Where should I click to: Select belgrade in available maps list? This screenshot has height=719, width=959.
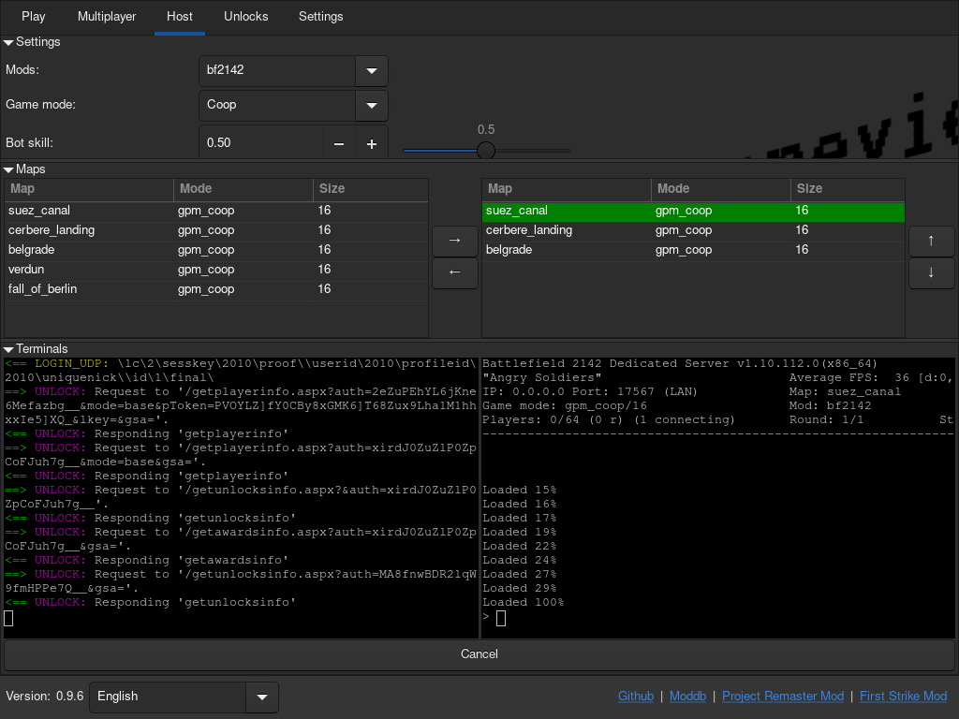[216, 250]
